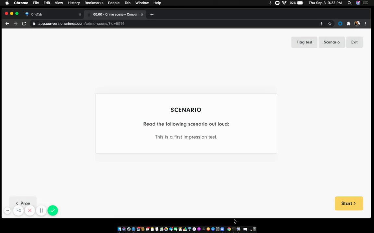Bookmark this page with the star icon
This screenshot has height=233, width=374.
tap(330, 24)
